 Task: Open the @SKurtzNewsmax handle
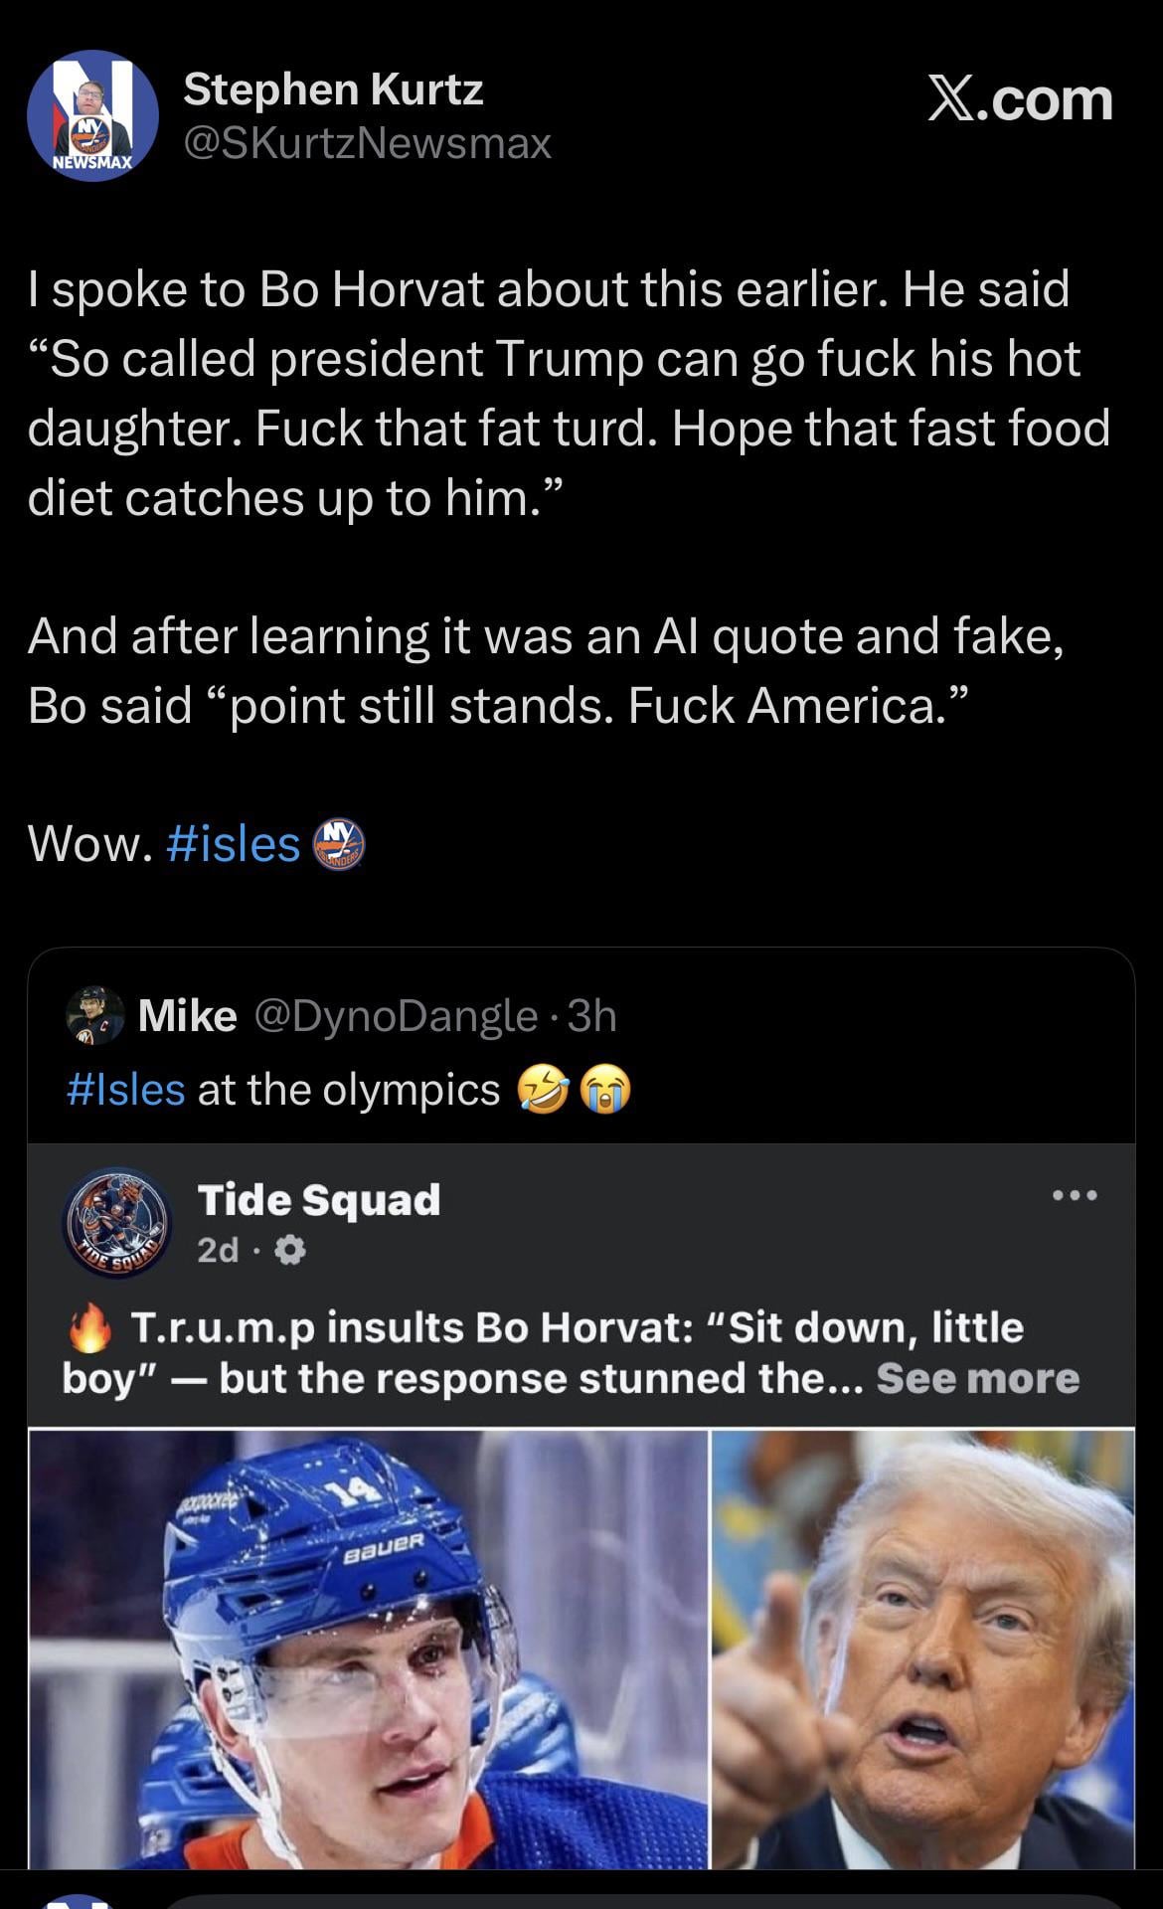click(x=367, y=143)
